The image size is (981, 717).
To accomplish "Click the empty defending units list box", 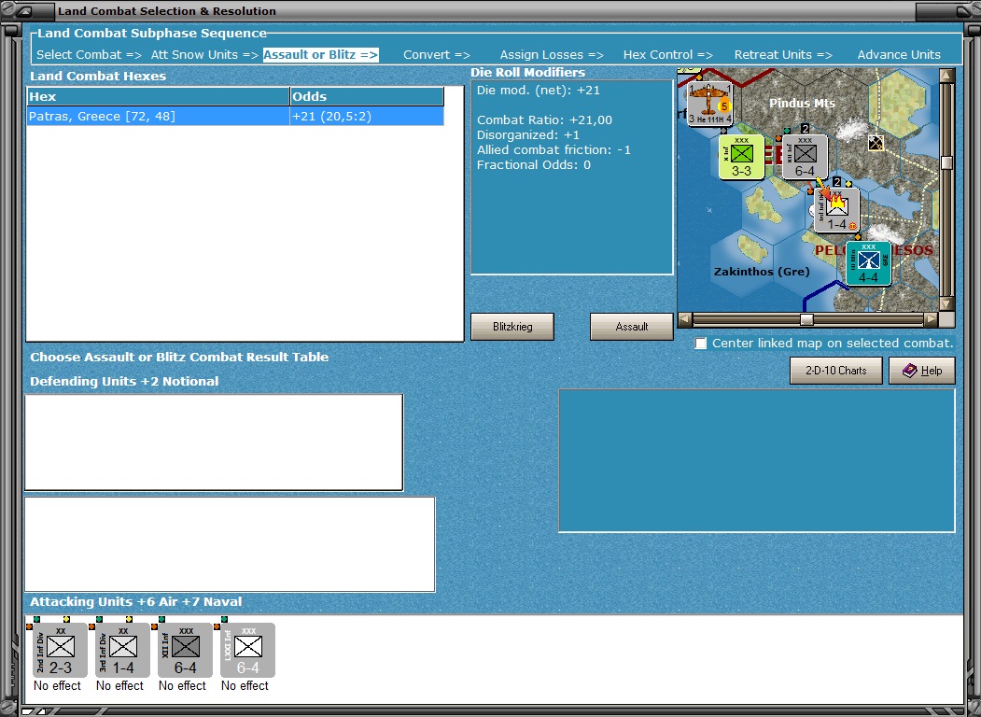I will click(x=214, y=443).
